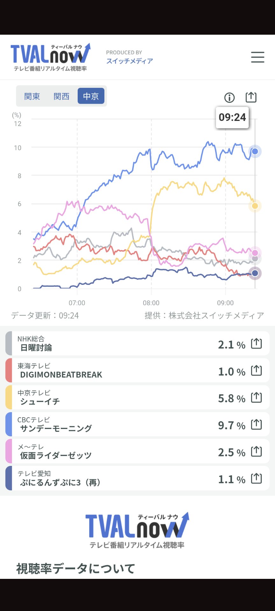The width and height of the screenshot is (275, 611).
Task: Share the chart via share icon
Action: 251,97
